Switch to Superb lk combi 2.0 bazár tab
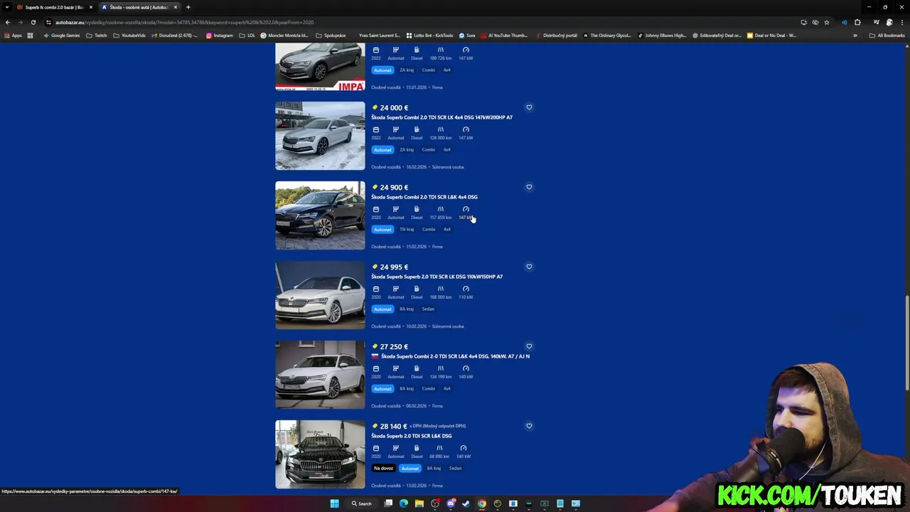 click(54, 7)
